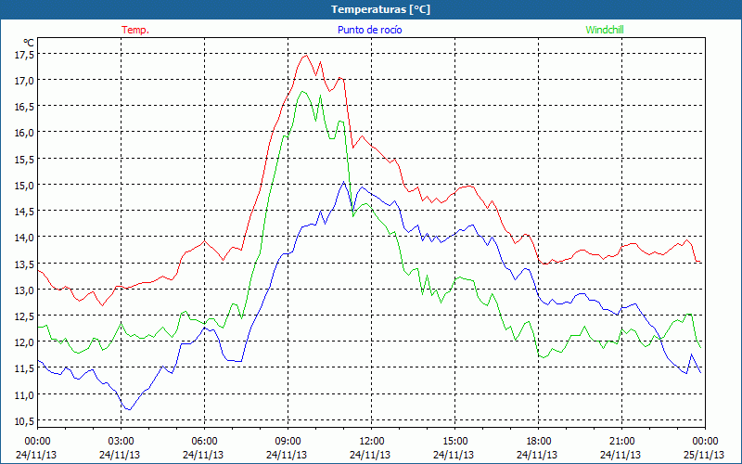
Task: Click the 12,5 y-axis value
Action: 25,316
